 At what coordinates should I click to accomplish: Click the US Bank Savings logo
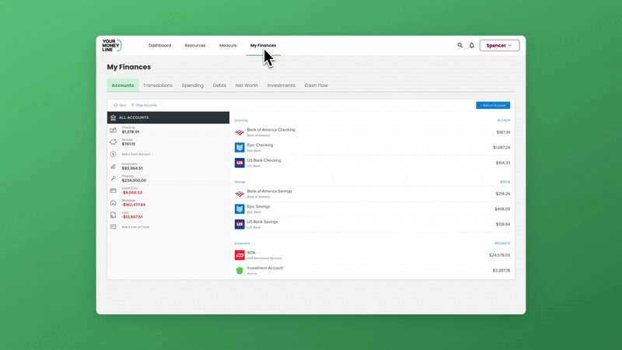pyautogui.click(x=239, y=224)
